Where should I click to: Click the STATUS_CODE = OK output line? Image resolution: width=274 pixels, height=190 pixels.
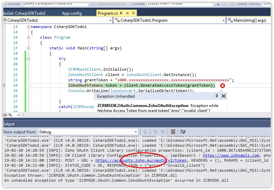click(x=104, y=165)
